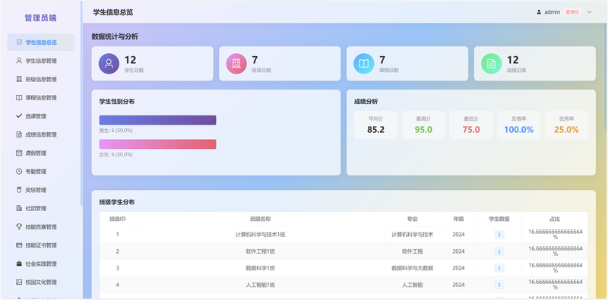Click the green 成绩记录 document icon

click(491, 64)
